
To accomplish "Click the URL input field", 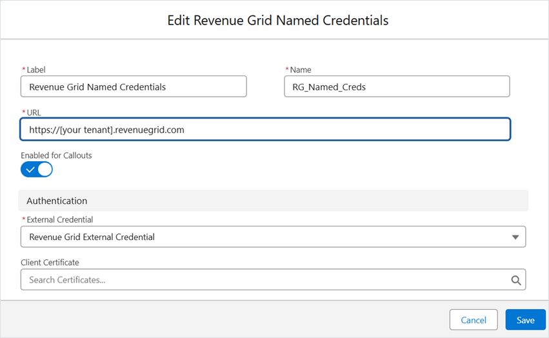I will (265, 130).
